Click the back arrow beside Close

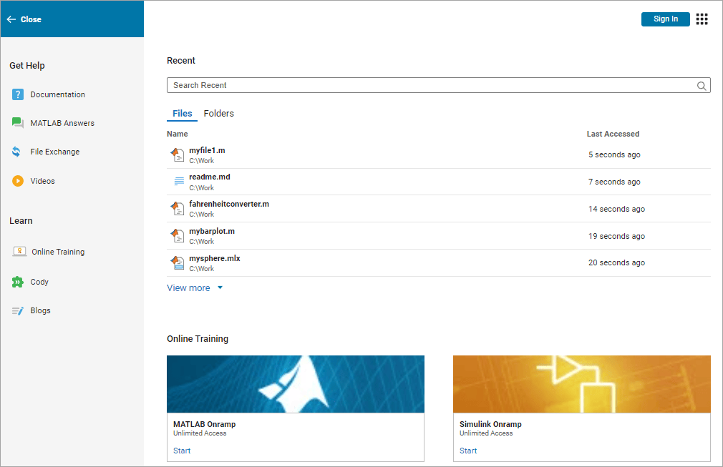11,19
